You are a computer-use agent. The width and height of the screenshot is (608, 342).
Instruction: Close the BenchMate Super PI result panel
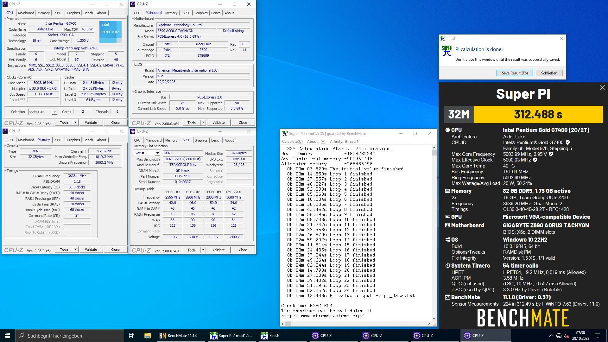[x=602, y=88]
